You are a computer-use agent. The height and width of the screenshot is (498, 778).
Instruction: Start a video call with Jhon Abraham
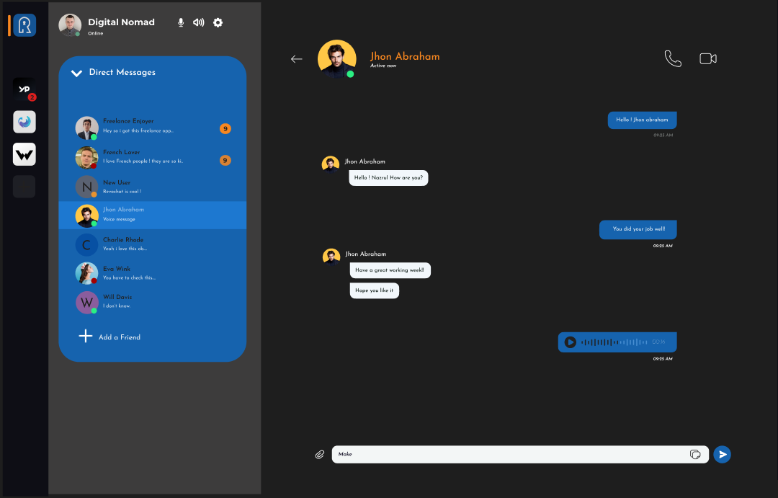coord(707,58)
